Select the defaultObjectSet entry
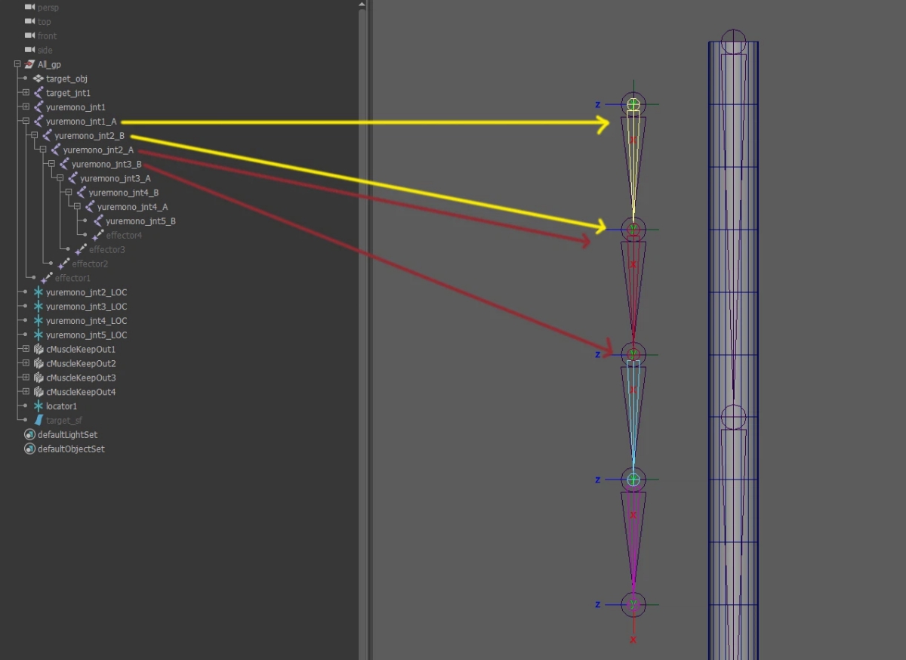 point(71,449)
